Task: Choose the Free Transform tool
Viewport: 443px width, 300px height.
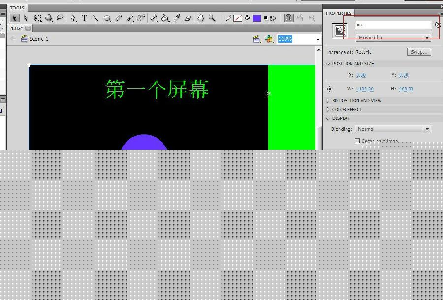Action: pos(37,18)
